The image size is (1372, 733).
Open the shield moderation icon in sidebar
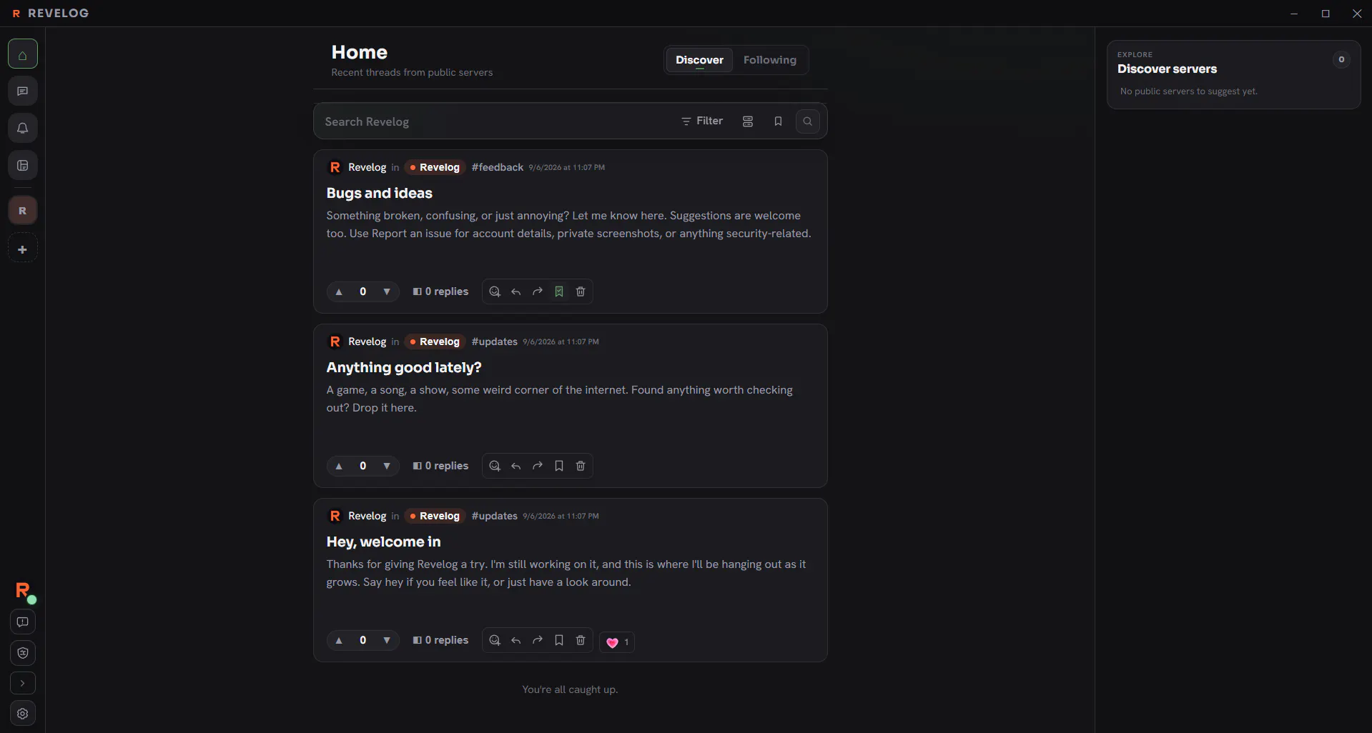[23, 653]
